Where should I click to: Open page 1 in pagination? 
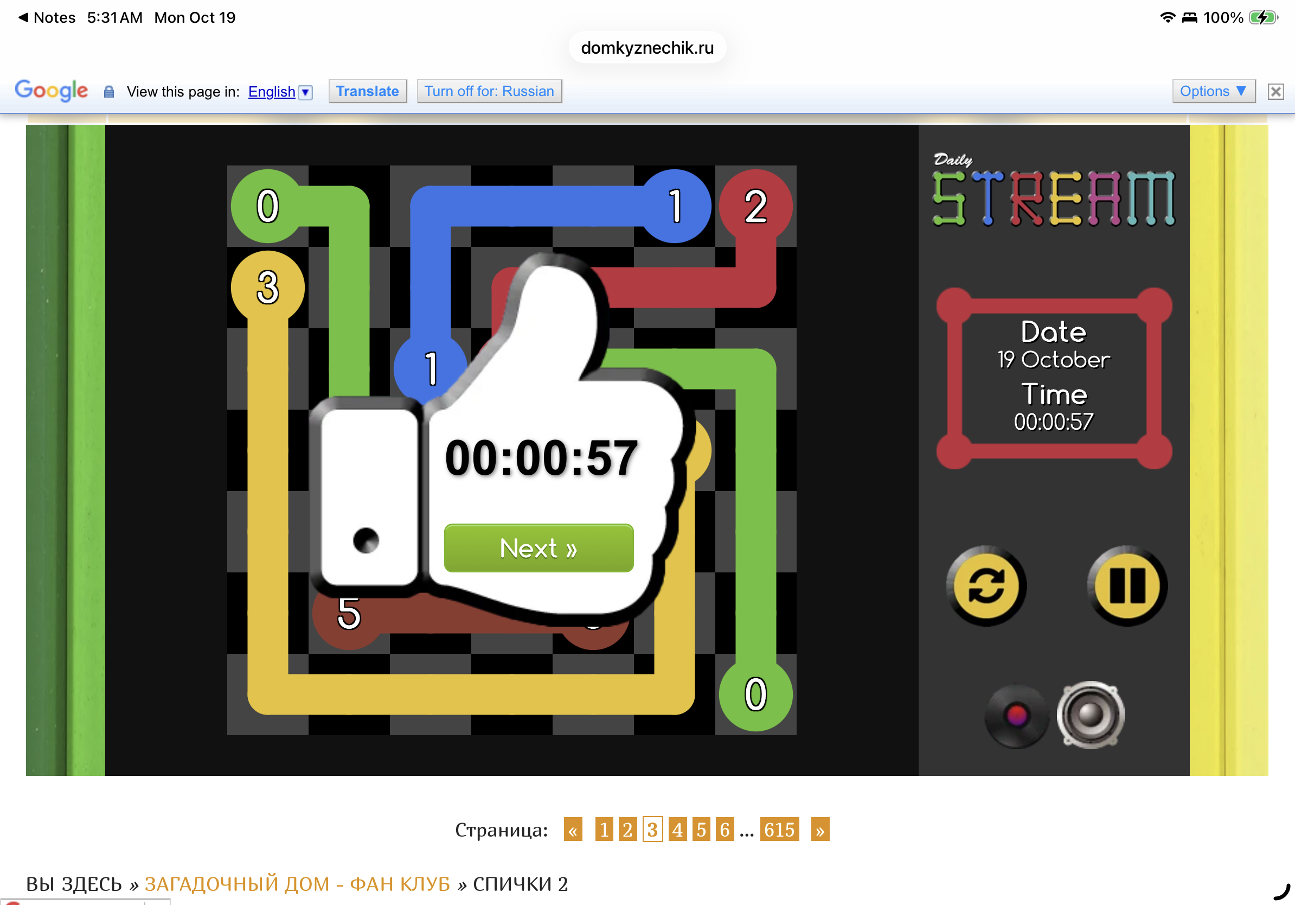click(x=604, y=830)
